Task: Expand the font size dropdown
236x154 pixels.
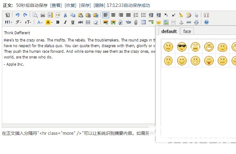Action: tap(28, 22)
